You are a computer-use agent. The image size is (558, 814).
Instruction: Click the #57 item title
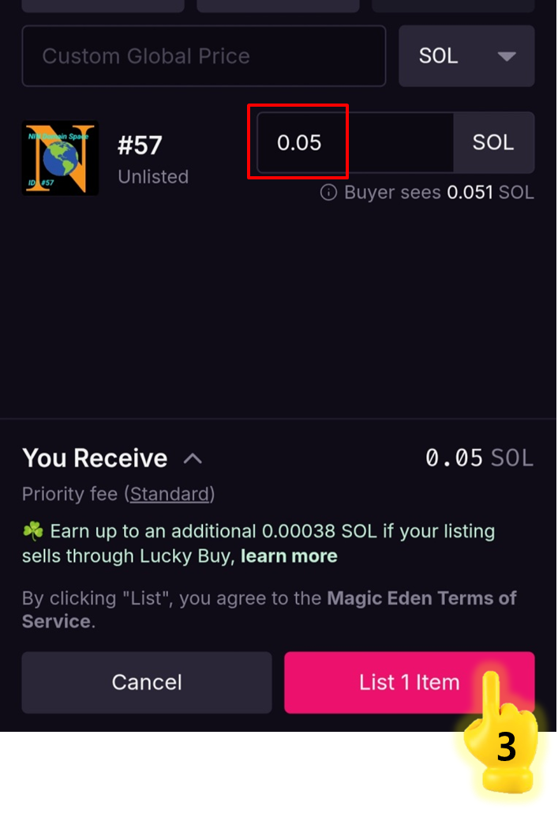[x=140, y=145]
